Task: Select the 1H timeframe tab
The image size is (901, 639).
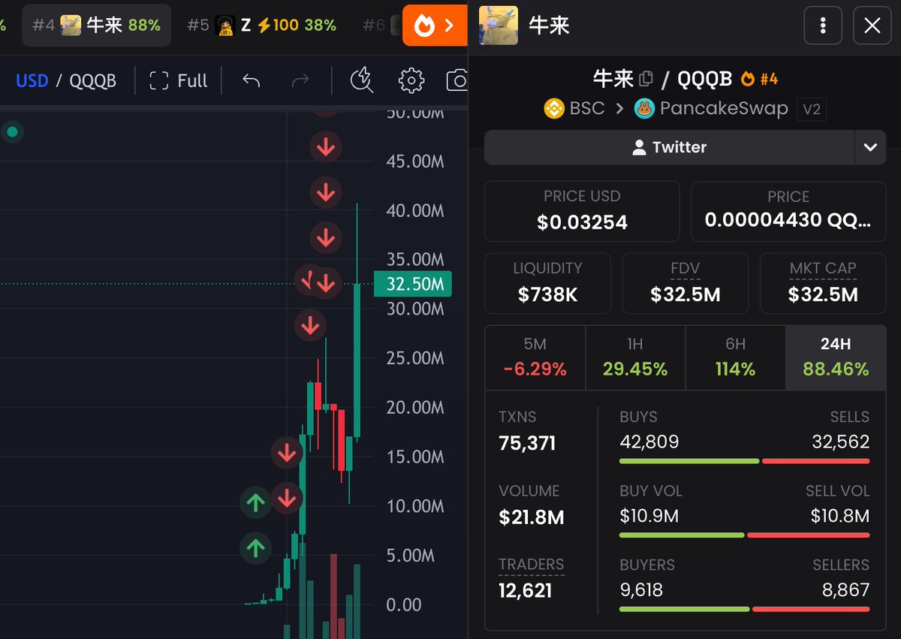Action: [635, 357]
